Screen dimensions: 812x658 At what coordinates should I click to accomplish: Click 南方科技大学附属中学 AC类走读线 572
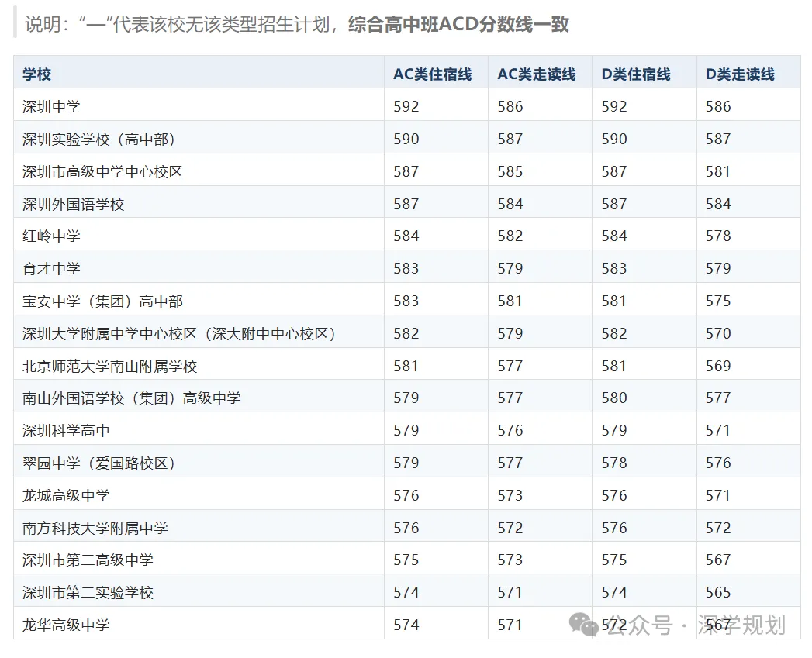pyautogui.click(x=510, y=529)
